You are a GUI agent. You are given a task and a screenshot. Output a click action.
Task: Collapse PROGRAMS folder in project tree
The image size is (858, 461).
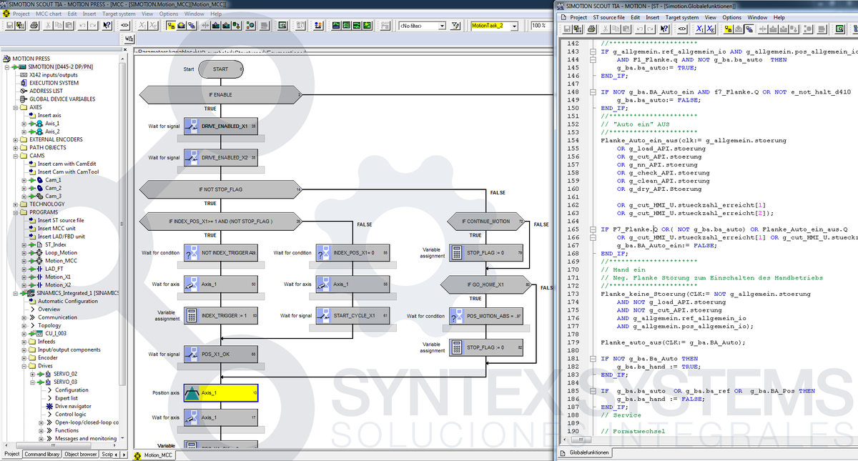(16, 212)
